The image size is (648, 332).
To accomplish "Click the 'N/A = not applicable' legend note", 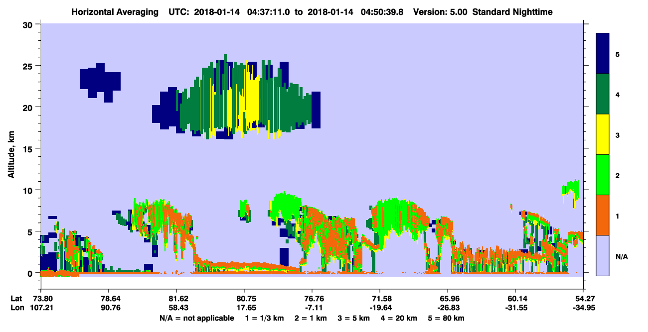I will click(x=196, y=318).
